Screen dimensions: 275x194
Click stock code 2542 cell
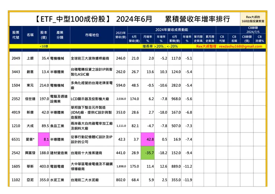click(16, 153)
